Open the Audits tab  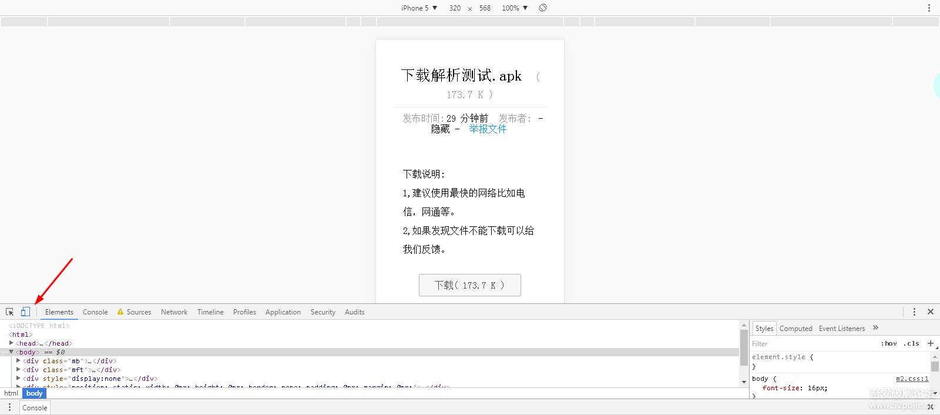(x=354, y=312)
